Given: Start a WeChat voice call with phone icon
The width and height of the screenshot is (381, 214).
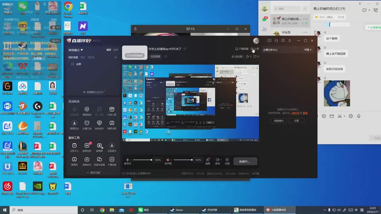Looking at the screenshot, I should point(376,10).
